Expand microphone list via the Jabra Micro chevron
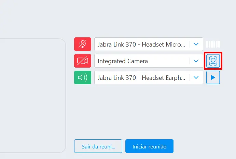 pyautogui.click(x=196, y=44)
